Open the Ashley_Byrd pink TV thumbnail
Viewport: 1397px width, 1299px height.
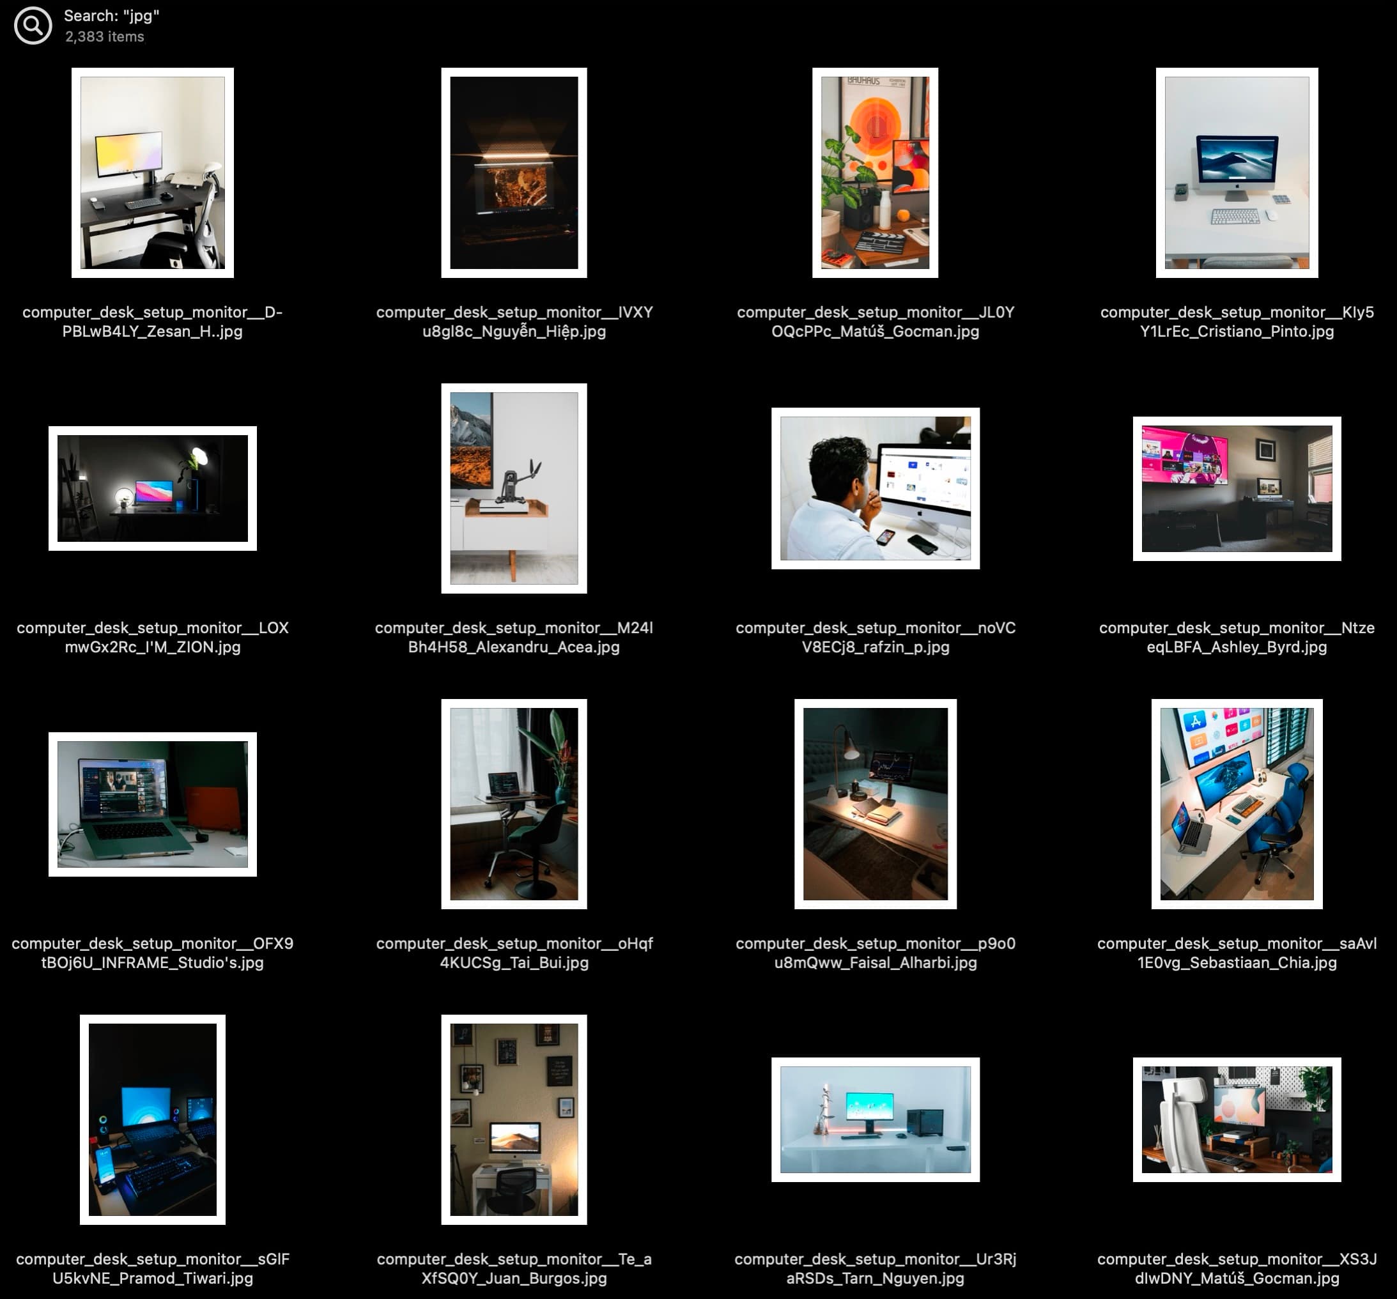[x=1236, y=488]
